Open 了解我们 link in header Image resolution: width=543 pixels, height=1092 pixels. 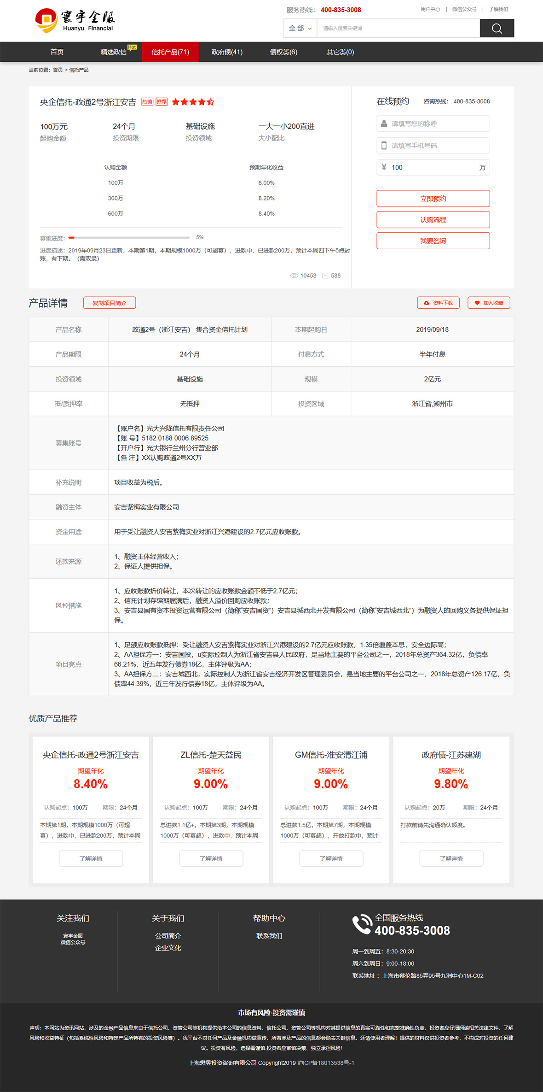[x=498, y=9]
